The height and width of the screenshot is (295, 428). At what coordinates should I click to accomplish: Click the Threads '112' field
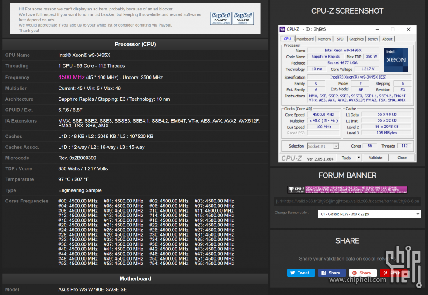click(404, 146)
